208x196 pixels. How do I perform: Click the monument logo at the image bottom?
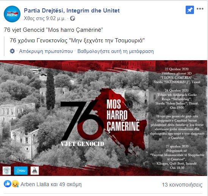coord(34,171)
